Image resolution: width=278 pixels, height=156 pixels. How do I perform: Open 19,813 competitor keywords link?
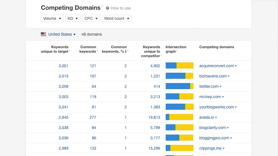pyautogui.click(x=154, y=117)
